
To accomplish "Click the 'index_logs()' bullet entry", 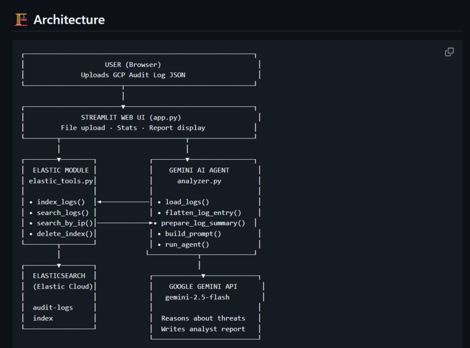I will pyautogui.click(x=58, y=202).
